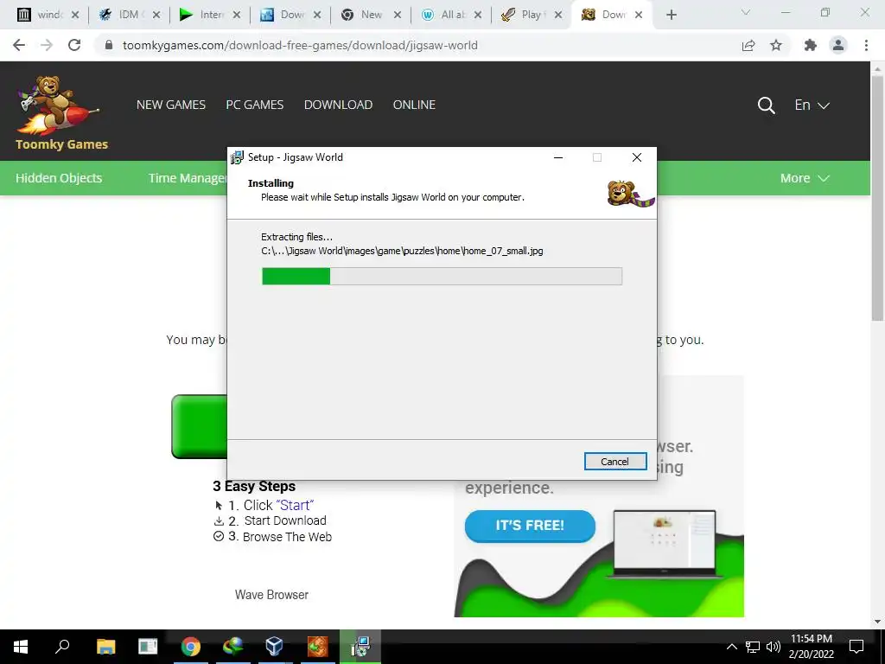Open the Chrome extensions puzzle icon
Screen dimensions: 885x664
pyautogui.click(x=810, y=45)
